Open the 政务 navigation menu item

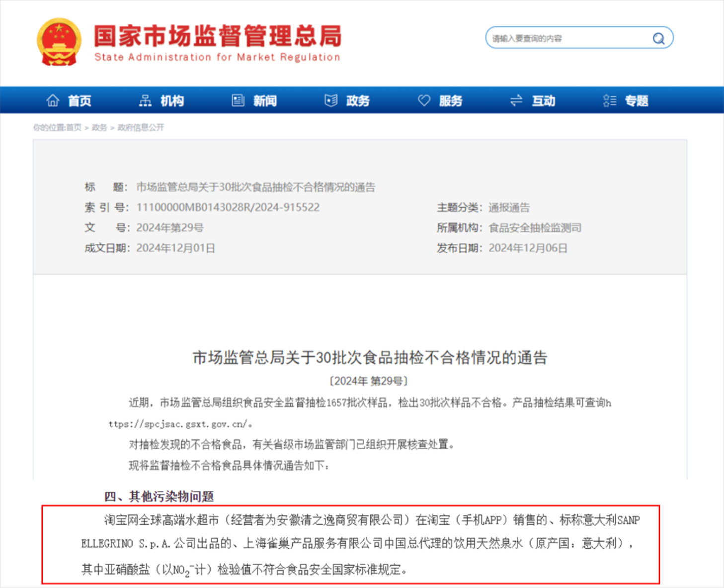click(x=358, y=101)
